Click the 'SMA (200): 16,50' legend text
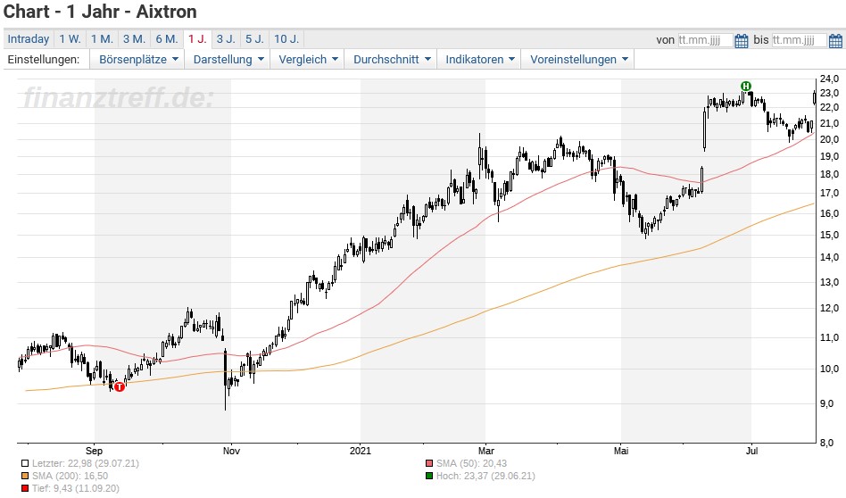 [x=70, y=476]
